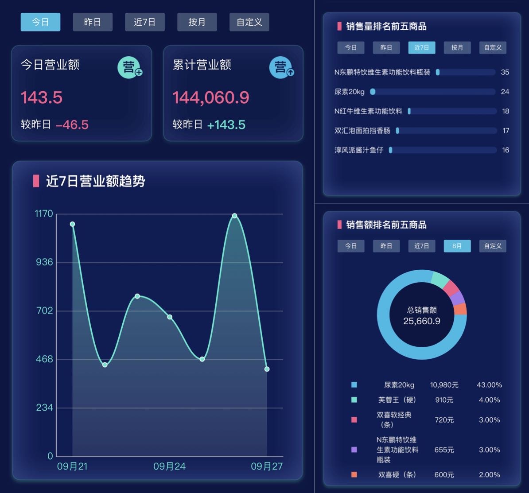Select 昨日 in 销售额排名前五商品 panel
Screen dimensions: 529x493
point(386,246)
